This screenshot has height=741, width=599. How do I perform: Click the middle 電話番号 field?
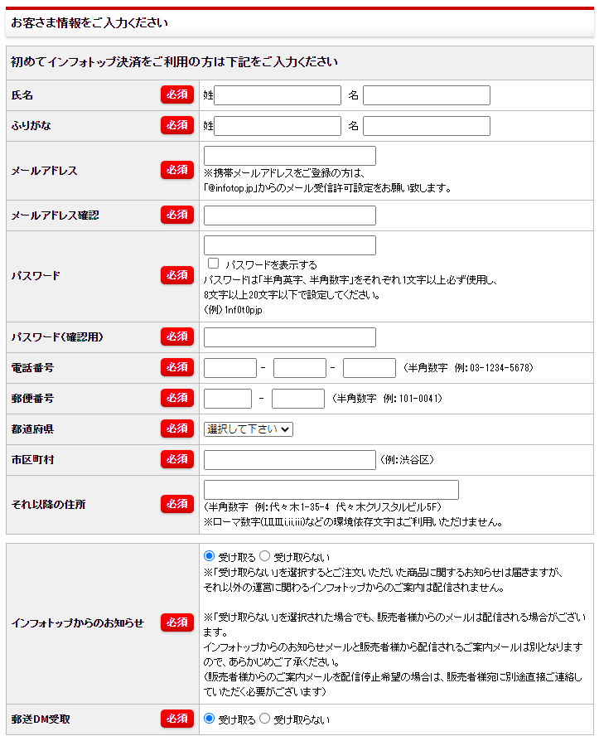(x=300, y=368)
